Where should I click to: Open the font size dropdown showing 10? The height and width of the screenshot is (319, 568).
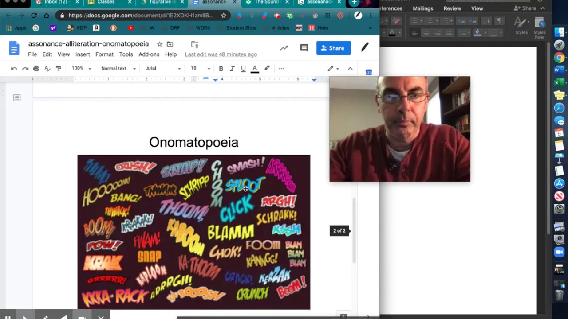tap(201, 68)
